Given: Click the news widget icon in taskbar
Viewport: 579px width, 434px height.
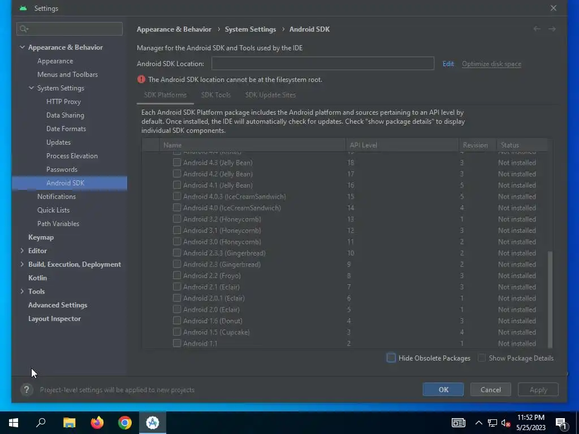Looking at the screenshot, I should click(x=458, y=423).
